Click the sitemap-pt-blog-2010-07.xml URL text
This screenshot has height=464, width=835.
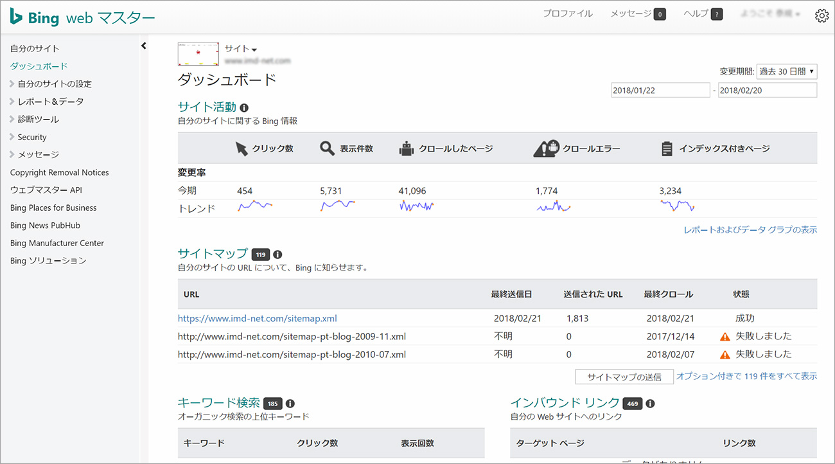pyautogui.click(x=292, y=354)
